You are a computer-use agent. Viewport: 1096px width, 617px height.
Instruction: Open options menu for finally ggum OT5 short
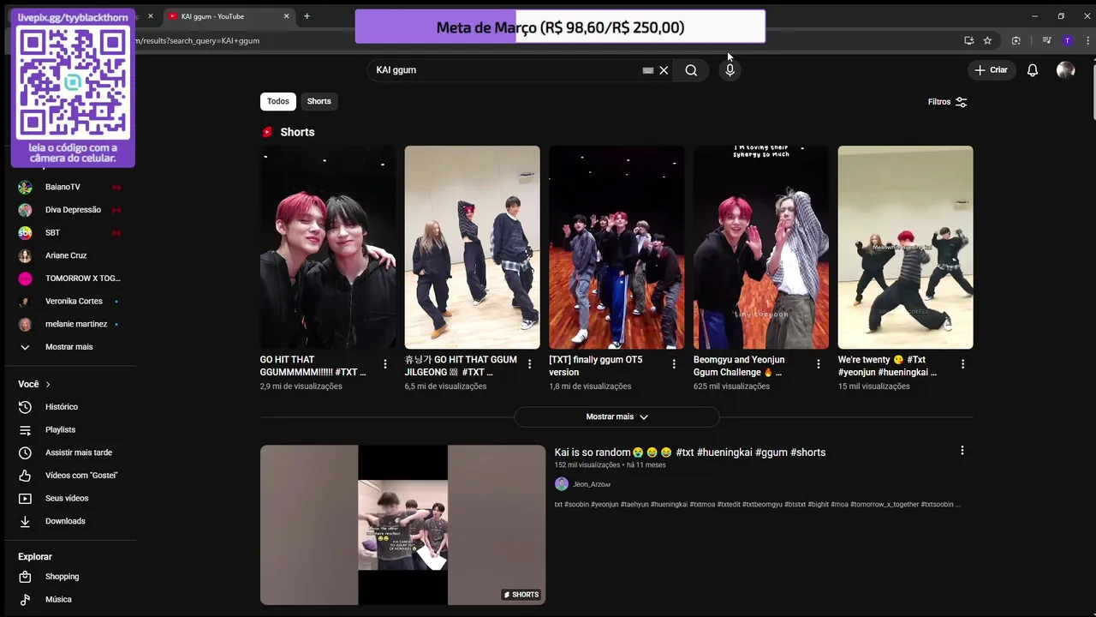pos(674,364)
